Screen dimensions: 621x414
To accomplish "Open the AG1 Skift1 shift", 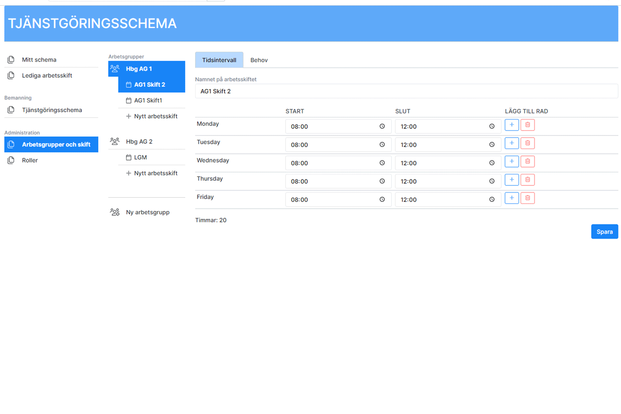I will click(x=152, y=100).
